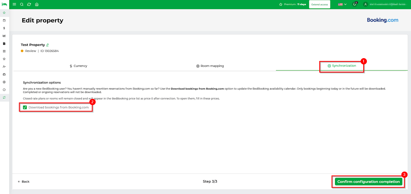411x194 pixels.
Task: Click the BedBooking bed logo
Action: 4,4
